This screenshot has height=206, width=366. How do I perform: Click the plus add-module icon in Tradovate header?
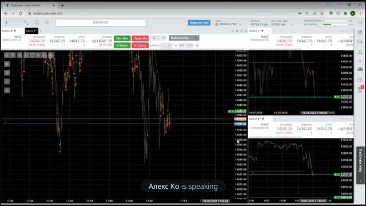coord(6,22)
